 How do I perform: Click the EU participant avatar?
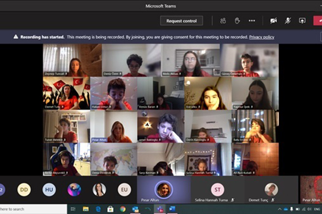(x=124, y=190)
